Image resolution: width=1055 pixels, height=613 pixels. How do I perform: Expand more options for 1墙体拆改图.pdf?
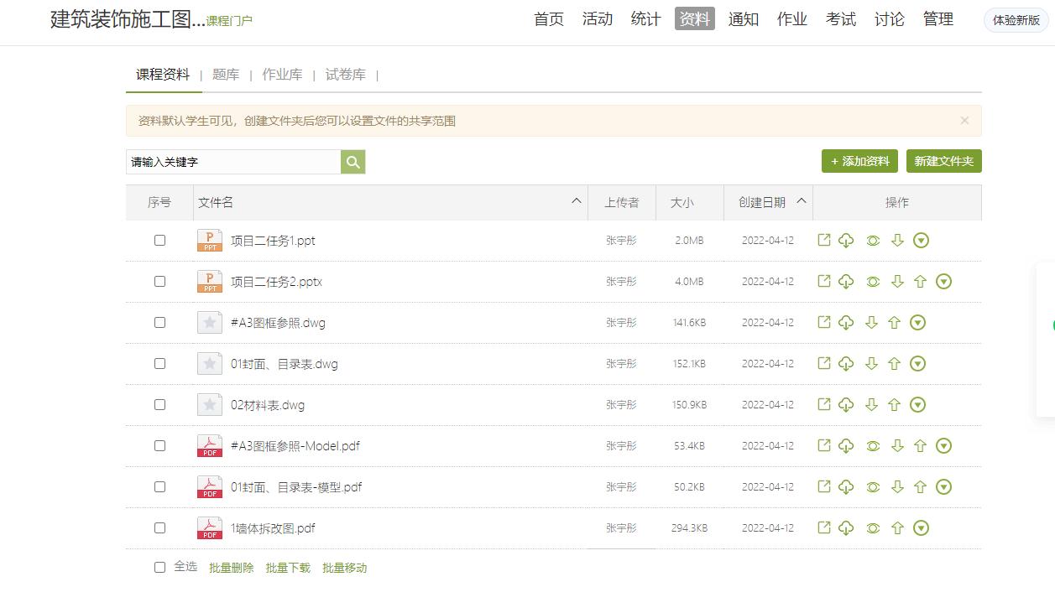921,528
